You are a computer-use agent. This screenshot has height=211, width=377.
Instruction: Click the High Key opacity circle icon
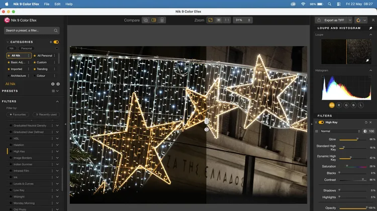click(365, 131)
